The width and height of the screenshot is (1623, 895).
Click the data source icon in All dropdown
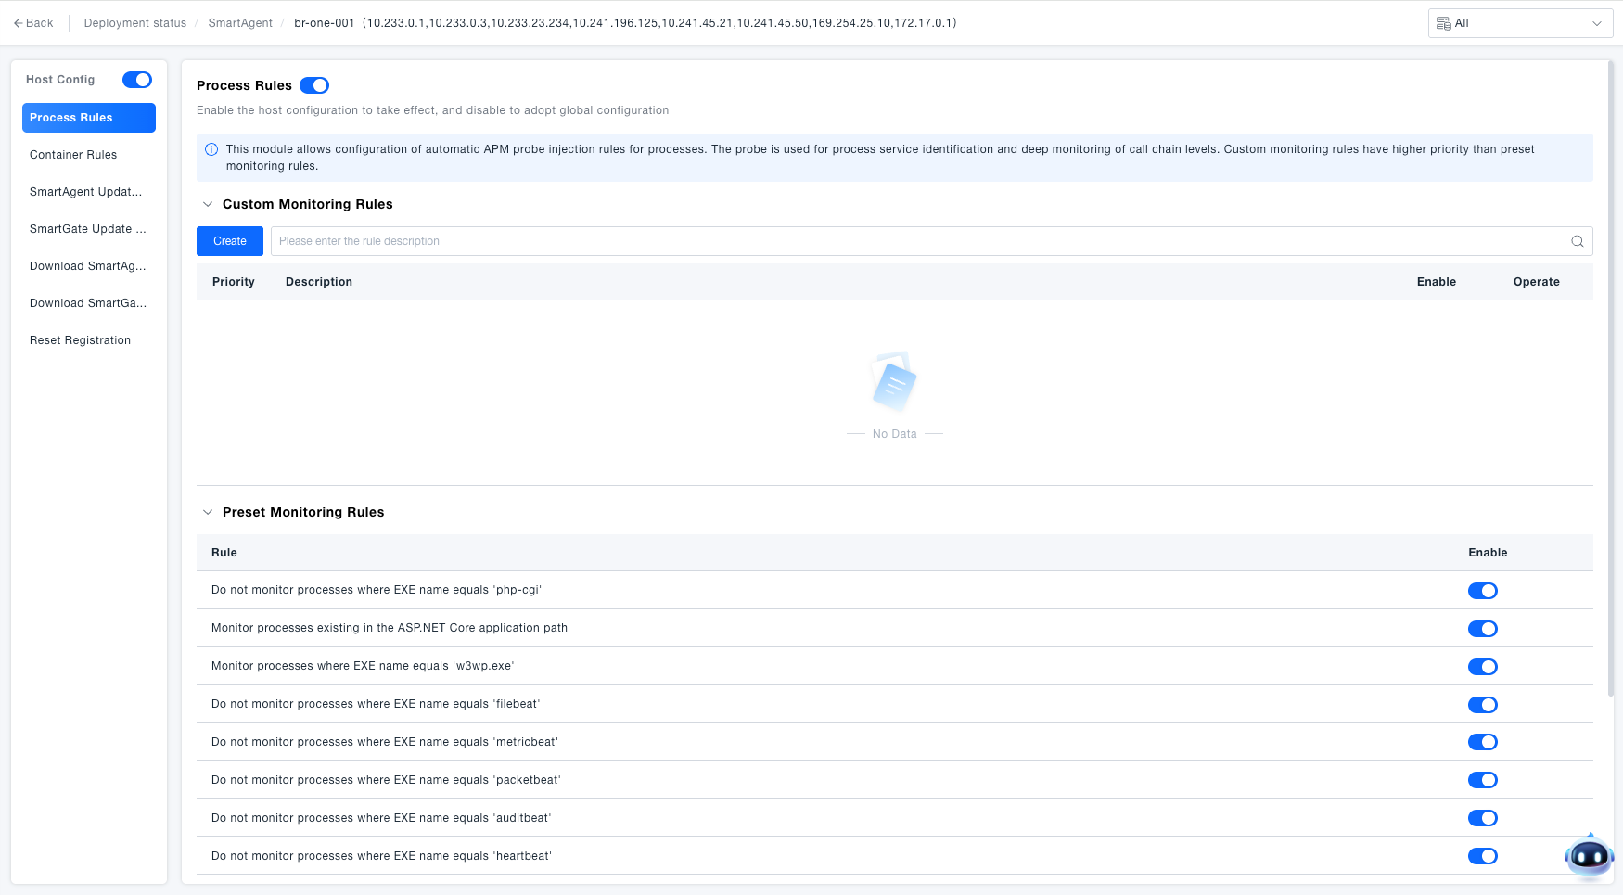[x=1443, y=23]
